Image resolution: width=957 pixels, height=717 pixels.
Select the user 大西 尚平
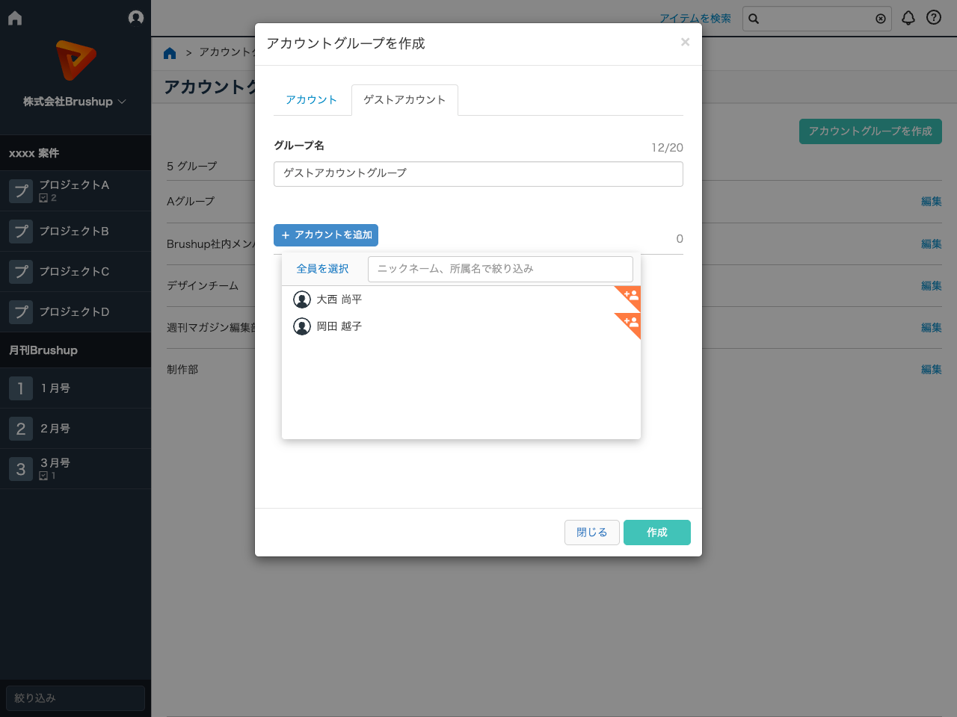461,299
